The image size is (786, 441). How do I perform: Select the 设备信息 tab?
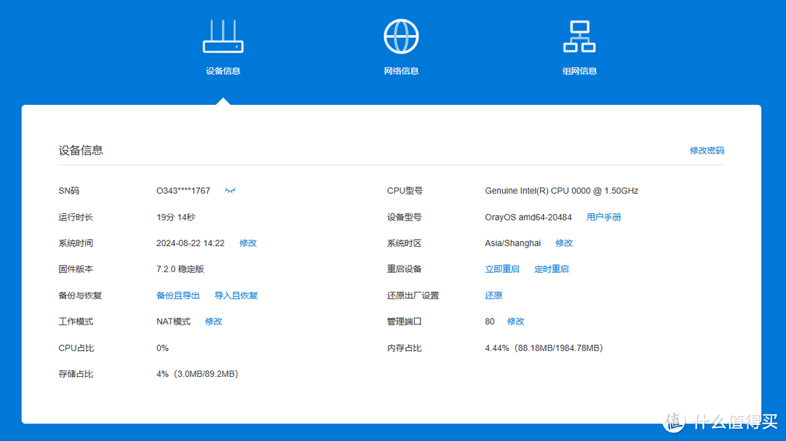pos(223,71)
